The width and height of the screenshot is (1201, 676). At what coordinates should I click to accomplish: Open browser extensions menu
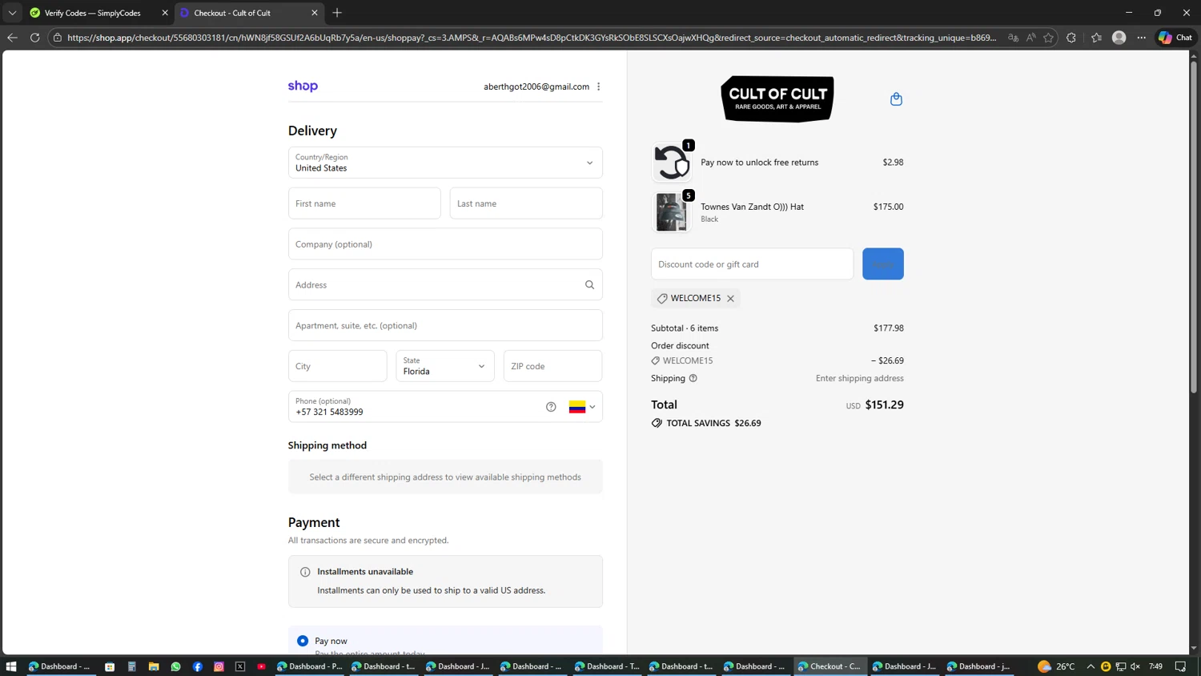click(x=1071, y=38)
